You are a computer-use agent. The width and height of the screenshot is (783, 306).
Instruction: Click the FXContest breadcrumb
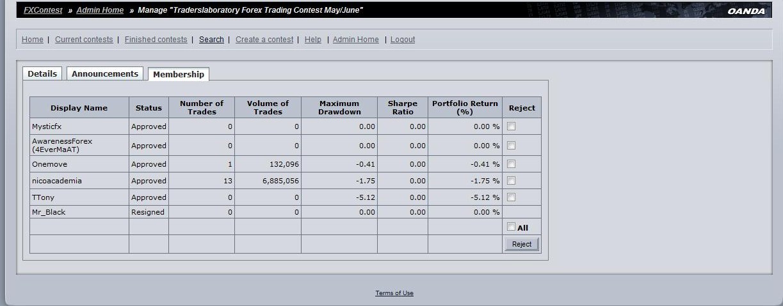[x=43, y=10]
